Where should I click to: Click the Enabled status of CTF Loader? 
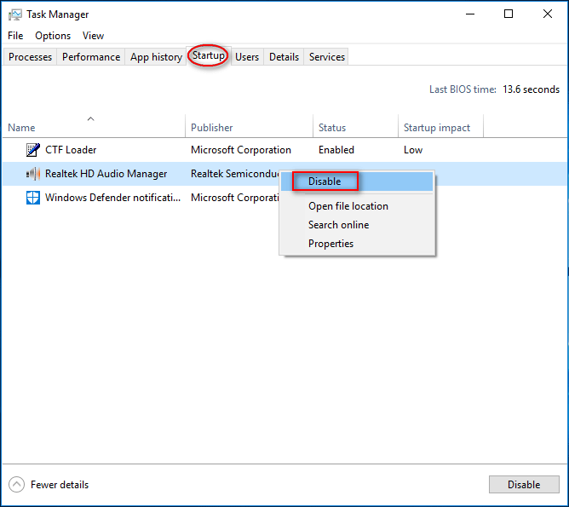point(336,150)
